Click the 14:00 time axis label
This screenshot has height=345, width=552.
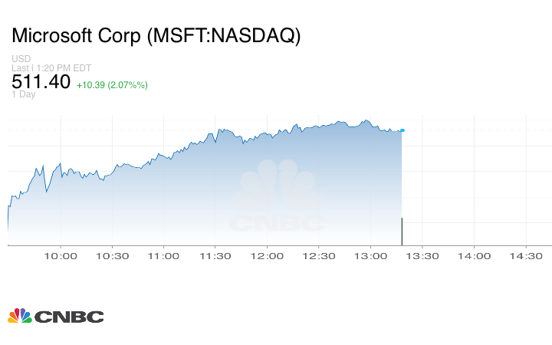pos(475,256)
